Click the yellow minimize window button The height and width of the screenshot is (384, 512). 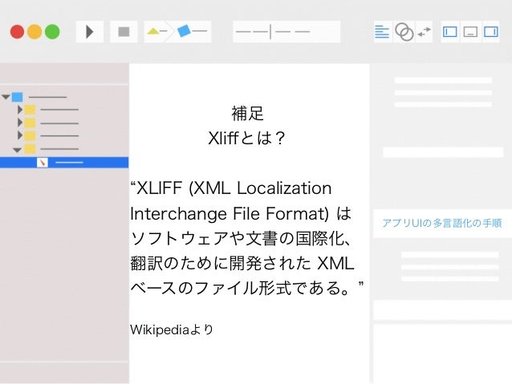(35, 31)
